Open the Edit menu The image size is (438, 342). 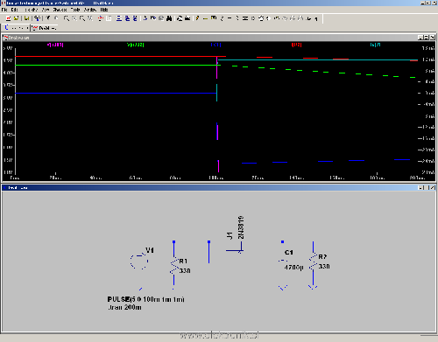pos(14,10)
